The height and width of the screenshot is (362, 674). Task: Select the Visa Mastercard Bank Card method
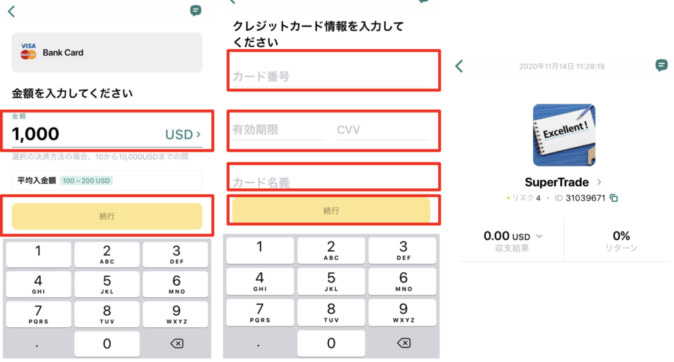point(107,53)
